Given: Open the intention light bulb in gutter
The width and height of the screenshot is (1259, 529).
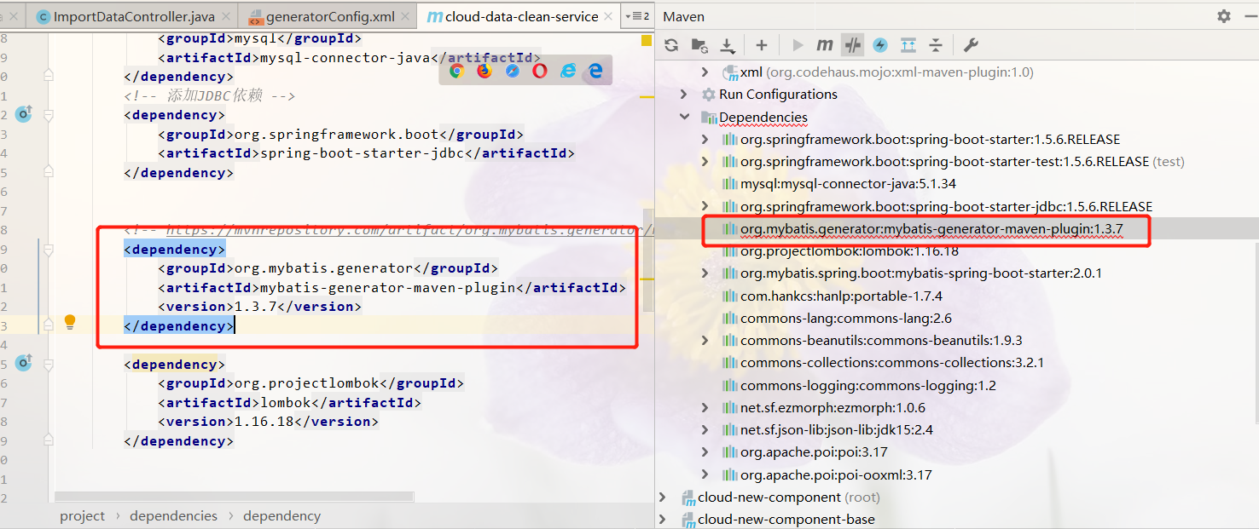Looking at the screenshot, I should point(69,322).
